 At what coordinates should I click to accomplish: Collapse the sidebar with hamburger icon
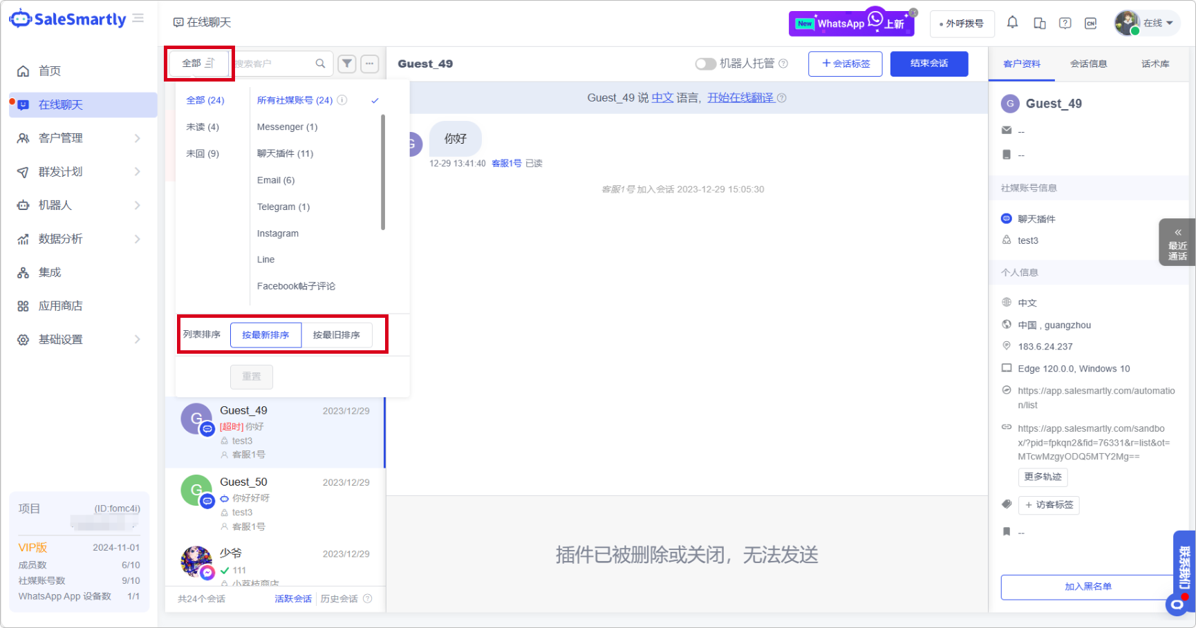(138, 19)
